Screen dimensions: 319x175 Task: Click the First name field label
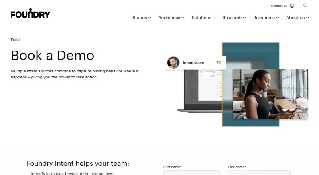[x=172, y=167]
